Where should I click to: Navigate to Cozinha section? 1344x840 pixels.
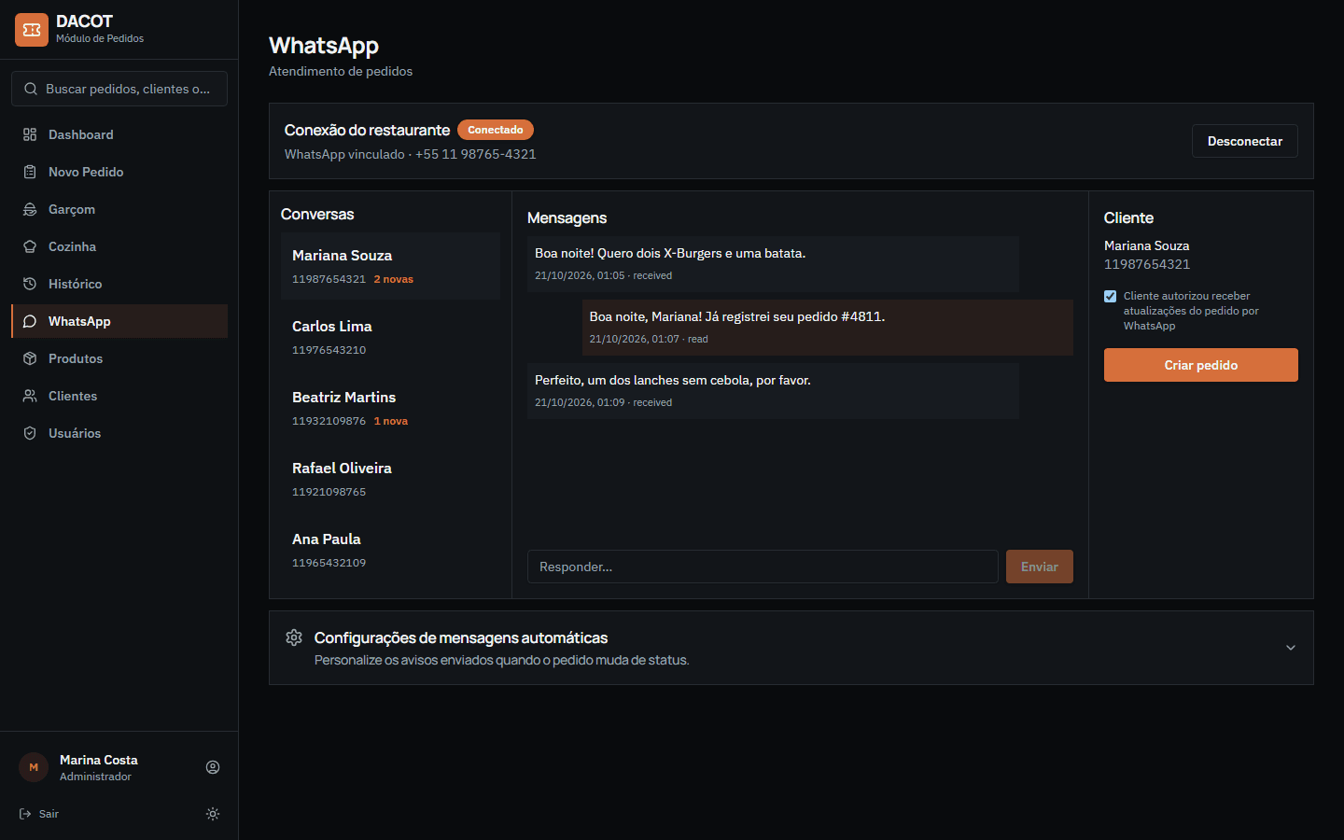click(119, 246)
